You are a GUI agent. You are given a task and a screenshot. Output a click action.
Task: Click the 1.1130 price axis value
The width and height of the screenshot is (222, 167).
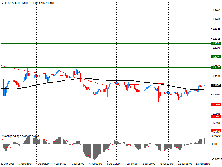216,76
